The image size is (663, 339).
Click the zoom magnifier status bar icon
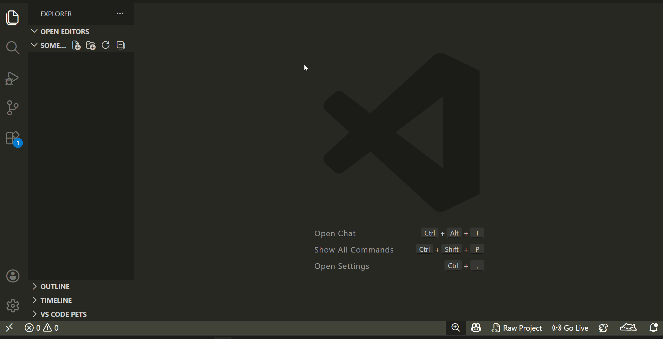tap(456, 328)
